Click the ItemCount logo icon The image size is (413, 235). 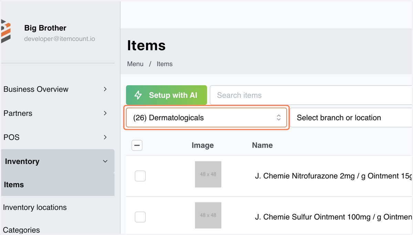tap(6, 31)
